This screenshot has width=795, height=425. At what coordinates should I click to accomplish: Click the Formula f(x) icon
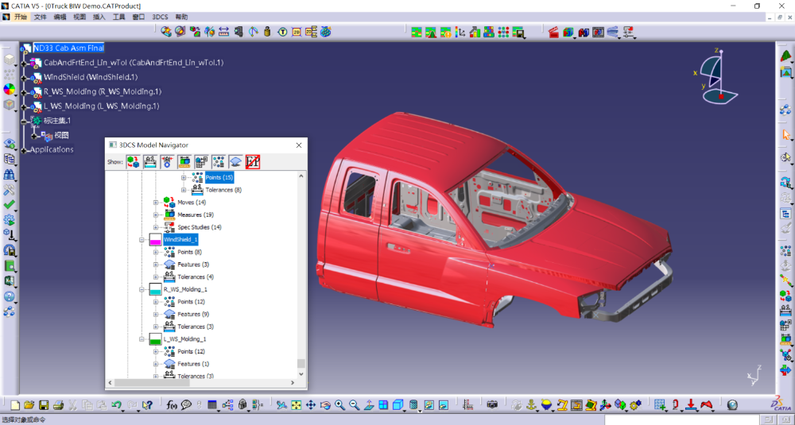[172, 404]
